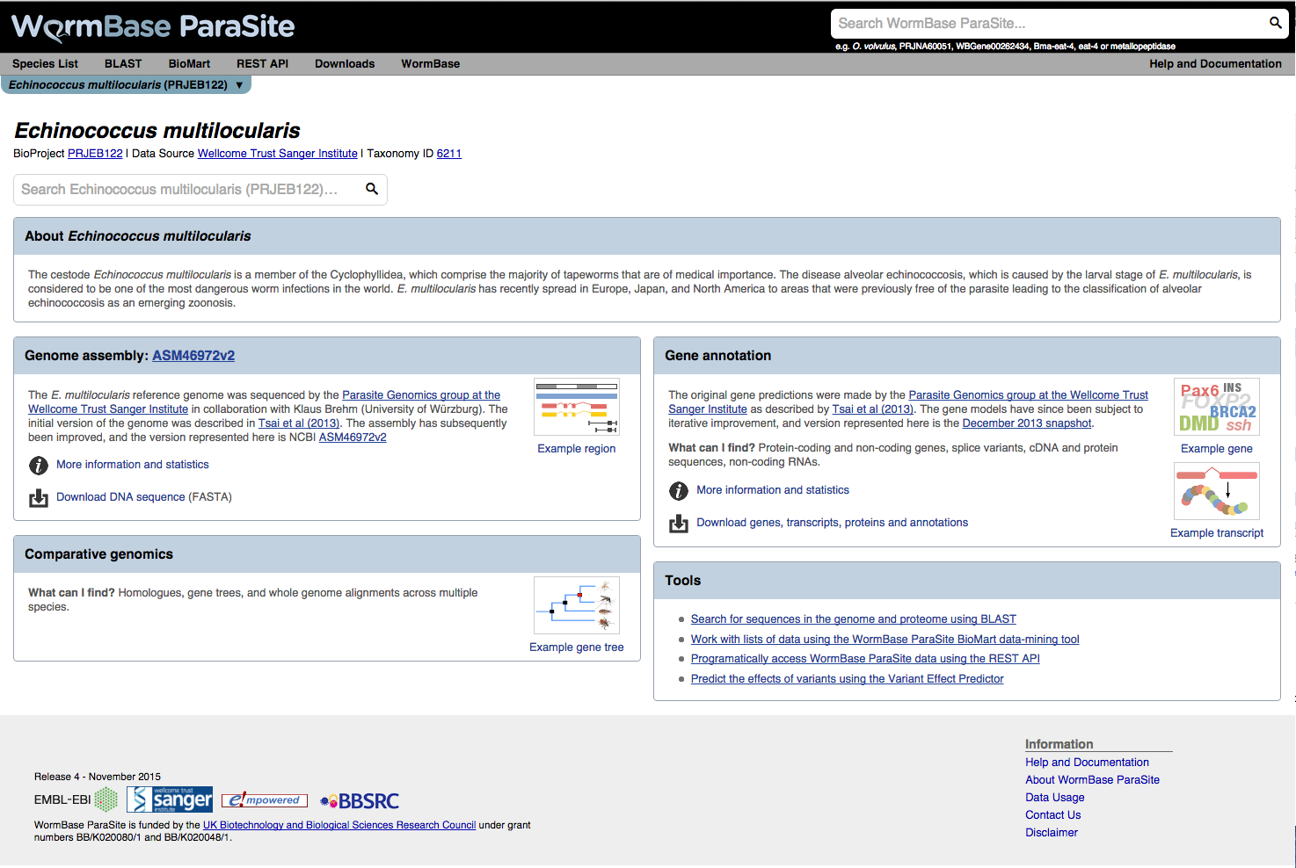Click the Taxonomy ID 6211 link
This screenshot has width=1296, height=868.
click(x=448, y=154)
